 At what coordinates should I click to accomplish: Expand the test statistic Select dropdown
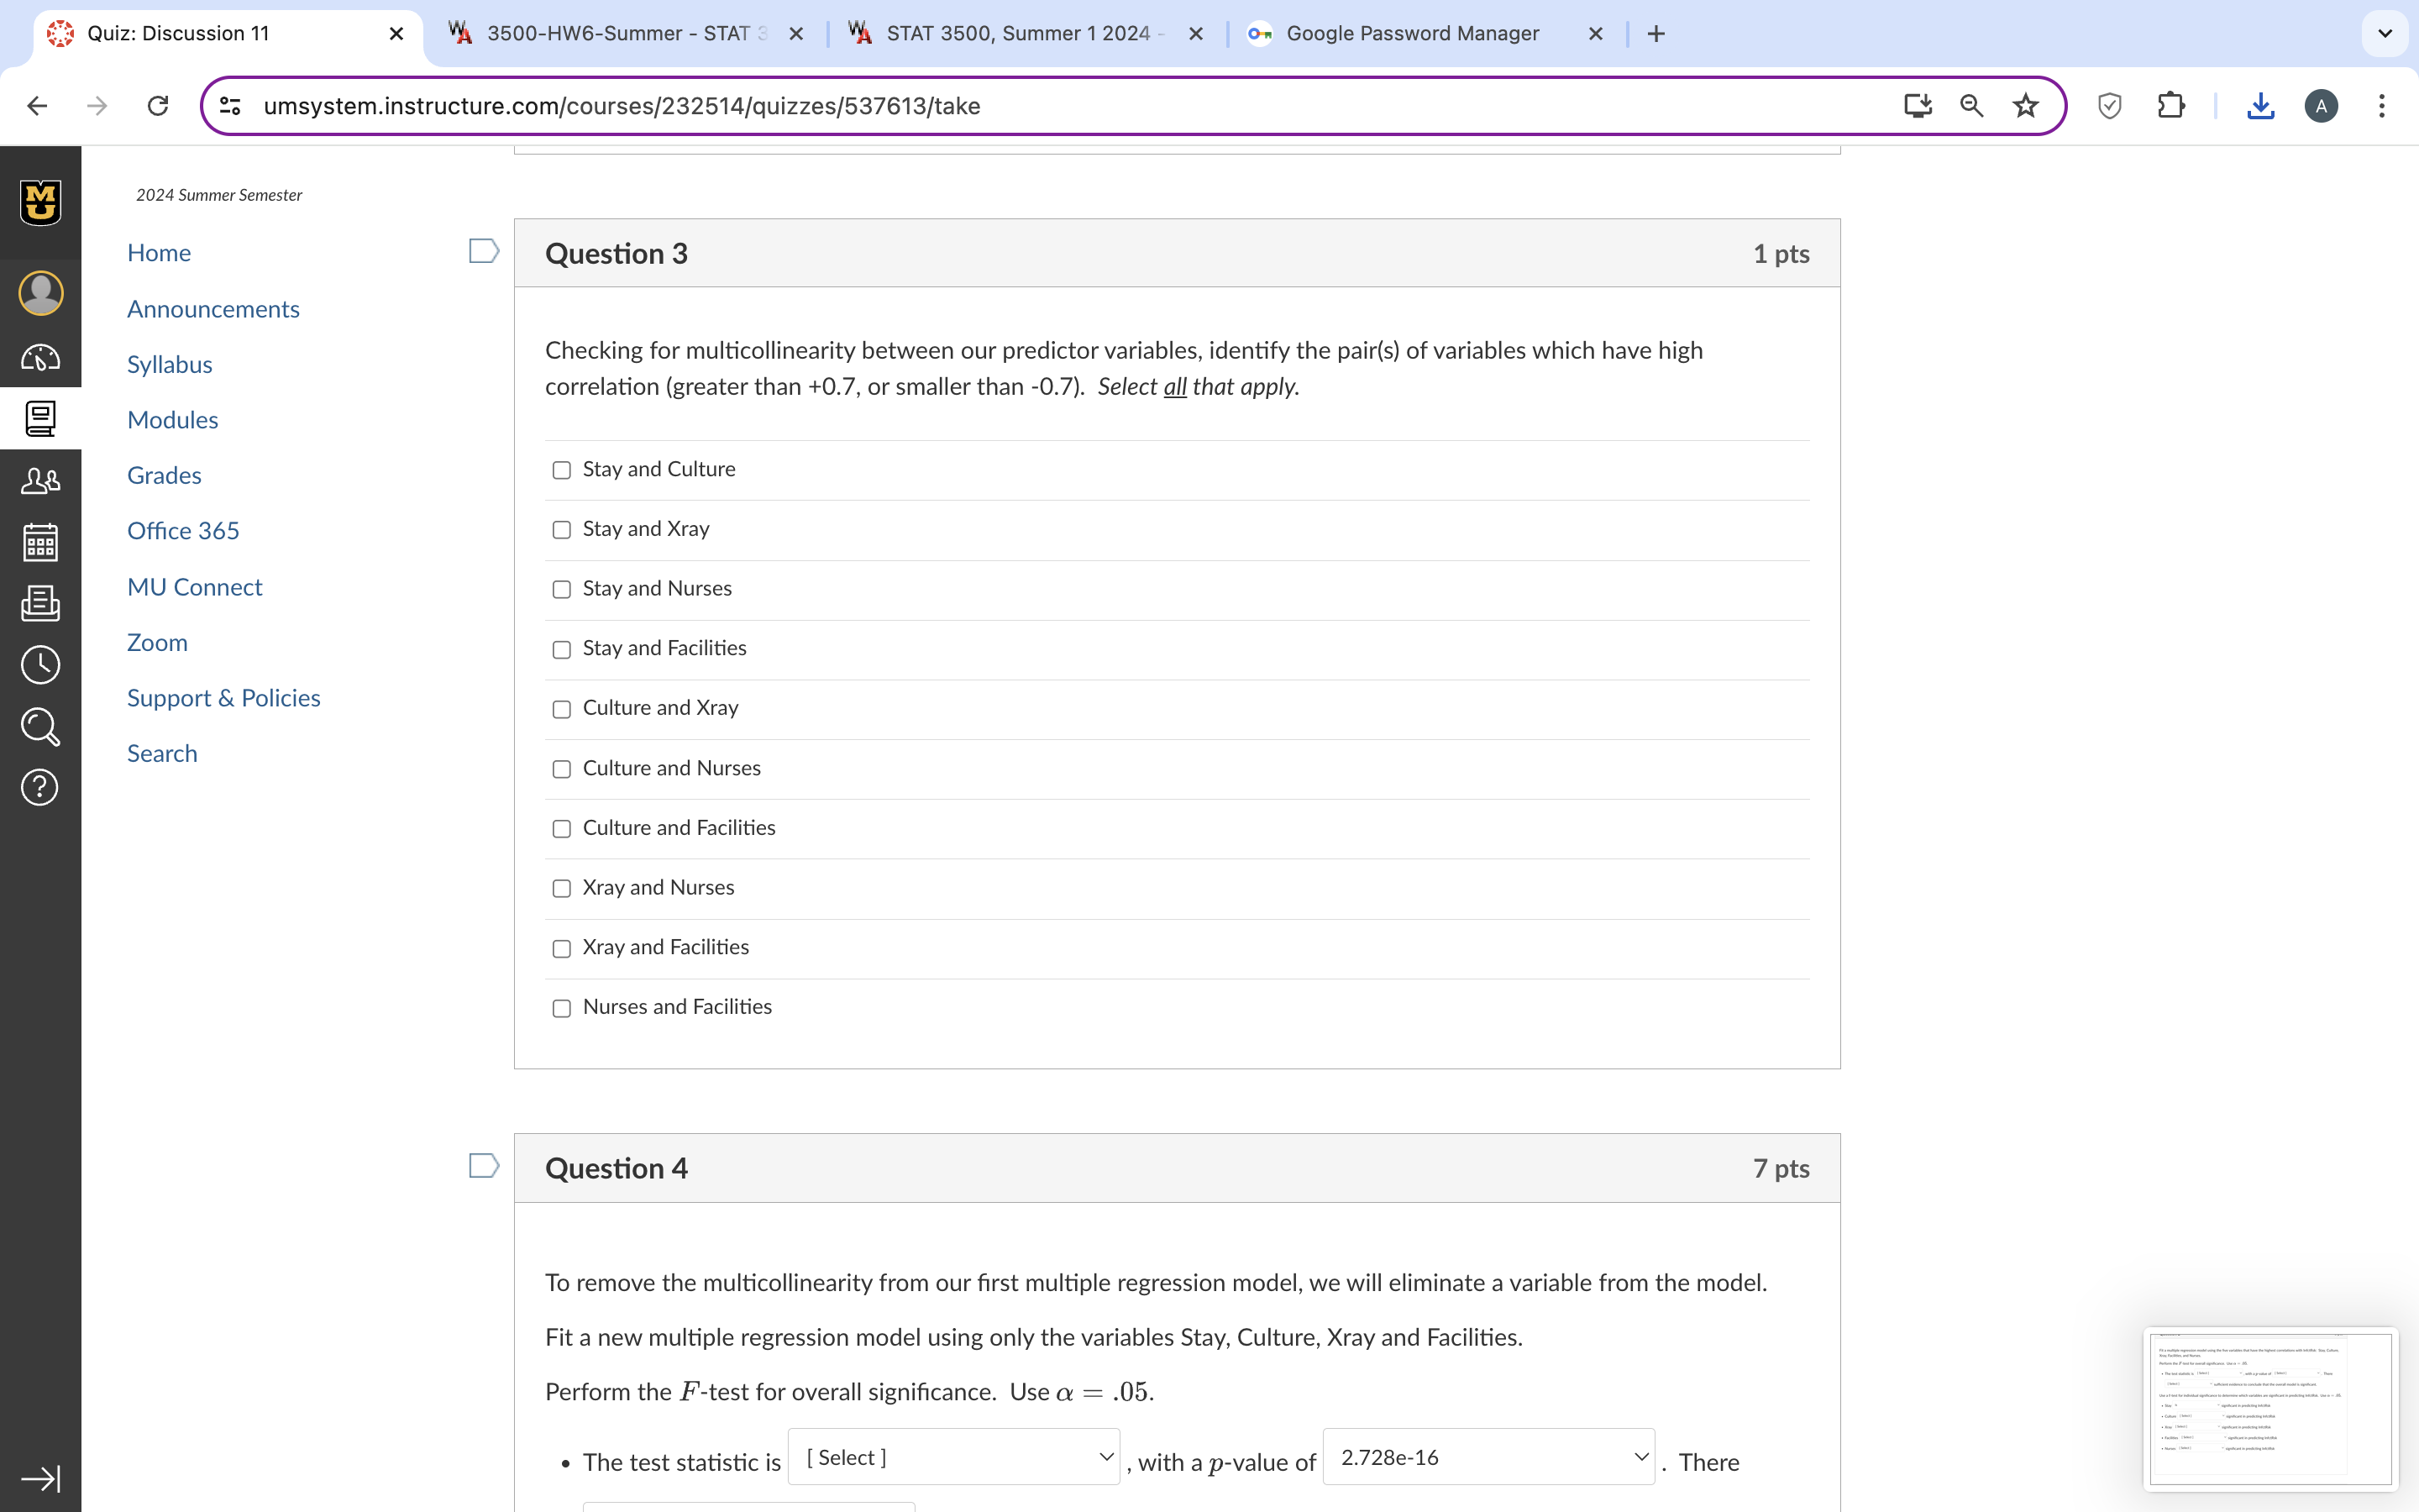(x=956, y=1458)
